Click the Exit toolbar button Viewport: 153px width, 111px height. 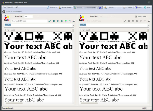tap(147, 8)
